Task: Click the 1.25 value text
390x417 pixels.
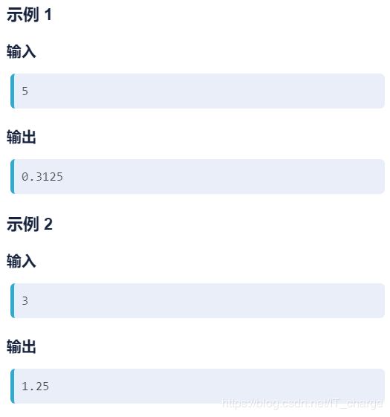Action: 36,386
